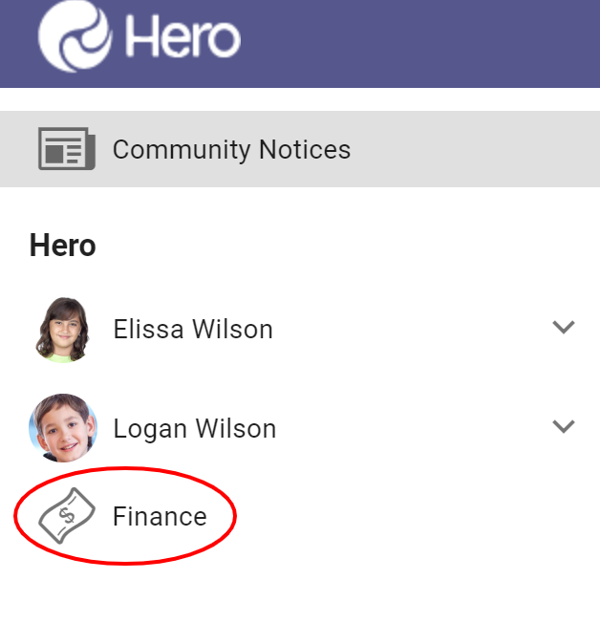Select Logan Wilson's profile photo

pyautogui.click(x=63, y=428)
